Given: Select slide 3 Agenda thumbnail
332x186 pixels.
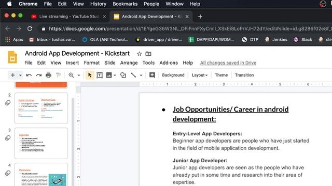Looking at the screenshot, I should click(41, 143).
